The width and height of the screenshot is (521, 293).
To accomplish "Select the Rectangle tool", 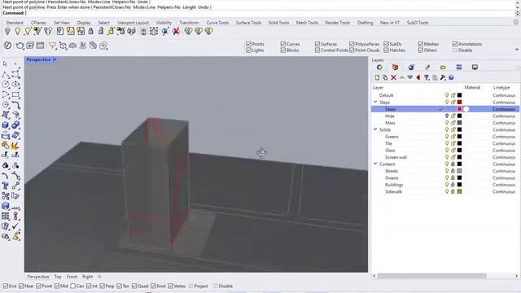I will [15, 94].
